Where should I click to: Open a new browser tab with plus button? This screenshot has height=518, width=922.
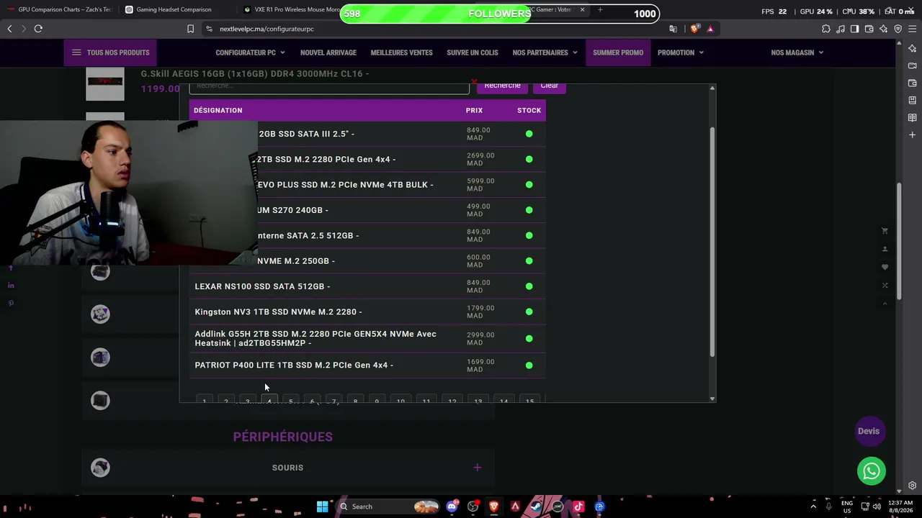point(600,9)
